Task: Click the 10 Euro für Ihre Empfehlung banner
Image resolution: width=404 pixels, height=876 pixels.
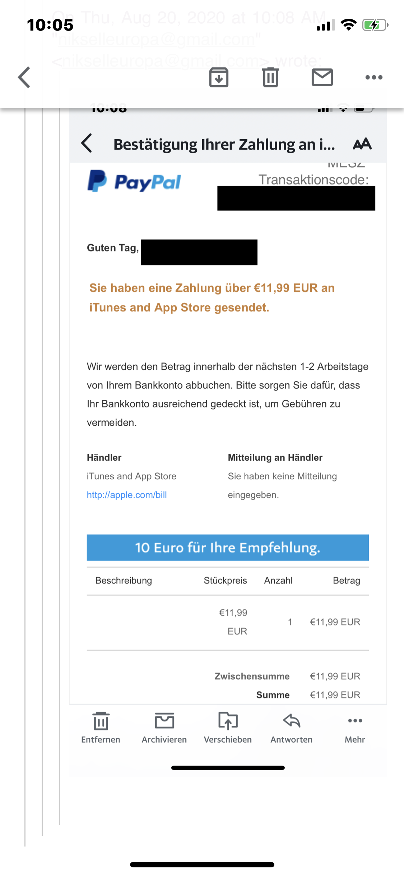Action: pos(228,547)
